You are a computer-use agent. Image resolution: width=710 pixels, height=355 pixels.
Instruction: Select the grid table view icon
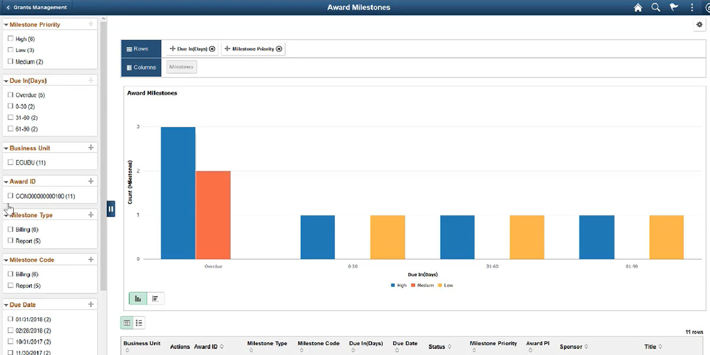tap(127, 322)
